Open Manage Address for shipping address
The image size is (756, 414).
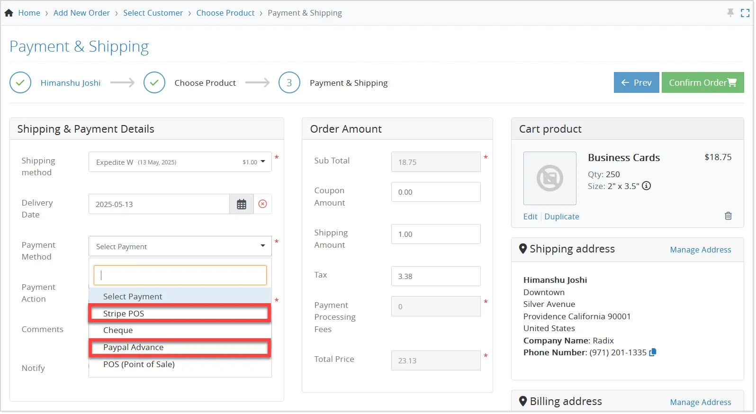click(700, 250)
